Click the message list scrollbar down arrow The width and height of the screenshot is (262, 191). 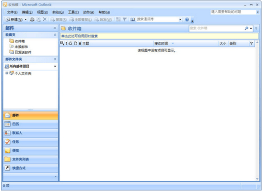[x=257, y=179]
